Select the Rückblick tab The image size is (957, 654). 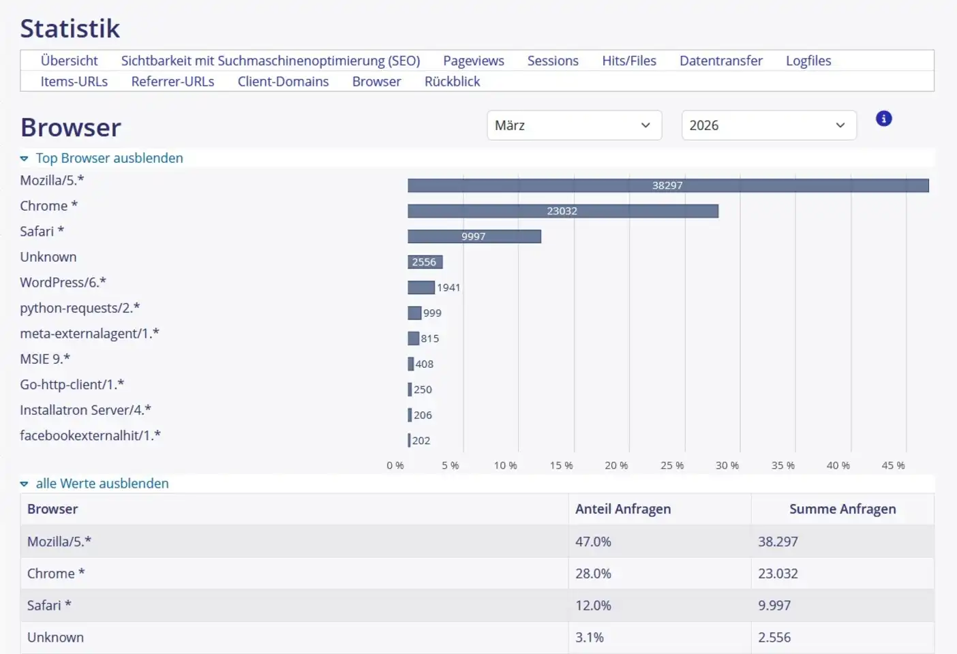tap(452, 82)
